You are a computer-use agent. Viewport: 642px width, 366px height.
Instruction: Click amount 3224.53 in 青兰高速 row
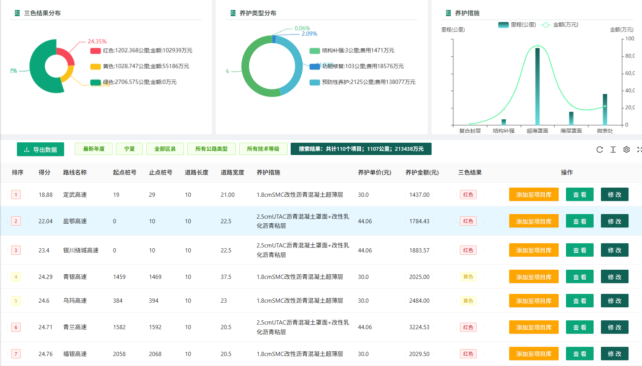point(419,327)
